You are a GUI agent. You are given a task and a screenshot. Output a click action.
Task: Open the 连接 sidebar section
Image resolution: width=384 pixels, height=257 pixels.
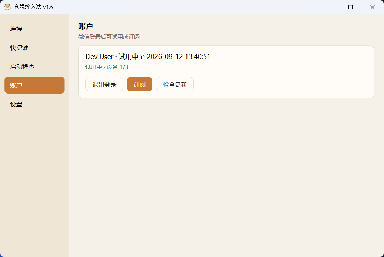coord(34,29)
